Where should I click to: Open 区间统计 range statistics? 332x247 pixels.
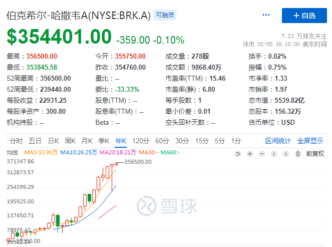click(278, 140)
